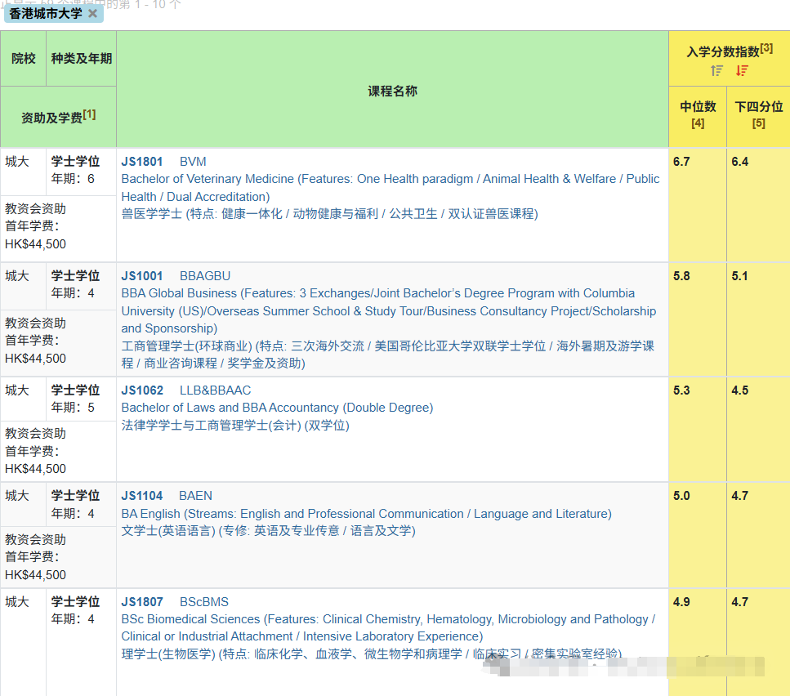
Task: Click the 资助及学费 header text
Action: point(52,118)
